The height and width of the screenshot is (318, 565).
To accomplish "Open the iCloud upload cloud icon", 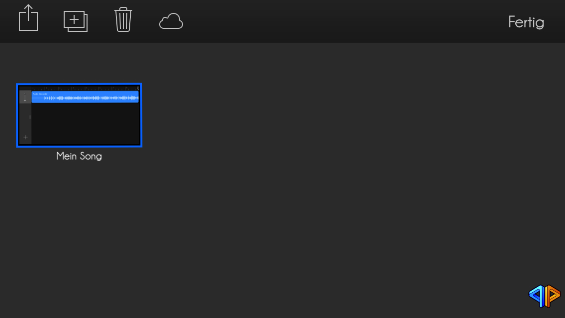I will coord(171,21).
